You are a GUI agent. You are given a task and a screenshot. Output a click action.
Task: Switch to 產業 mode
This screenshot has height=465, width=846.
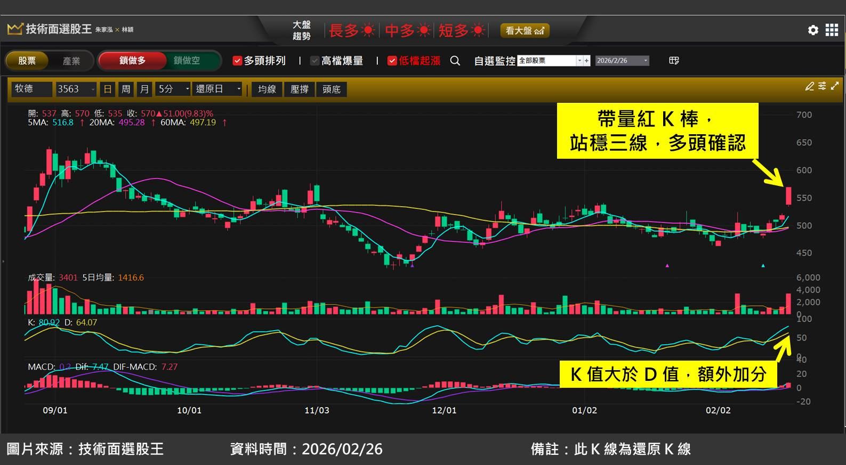71,61
